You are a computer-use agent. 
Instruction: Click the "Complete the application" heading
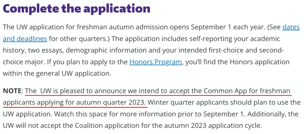(77, 9)
